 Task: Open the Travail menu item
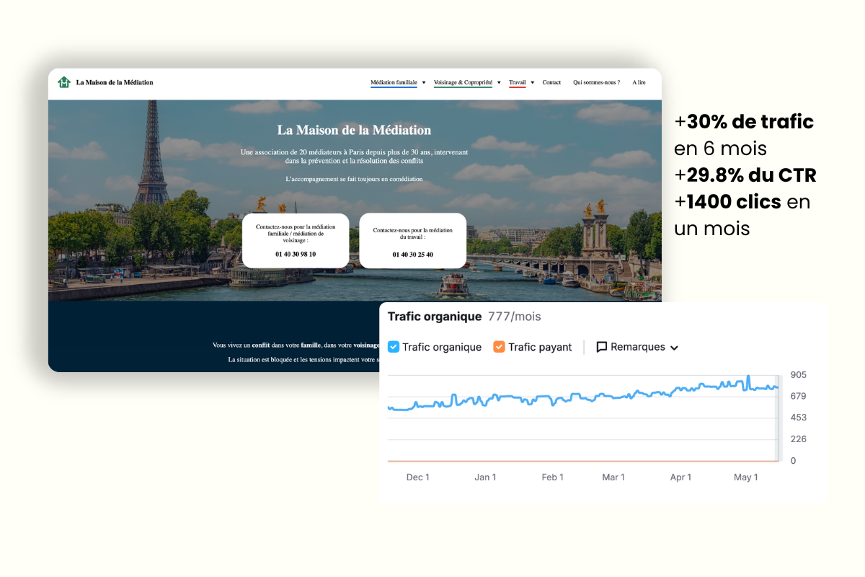(518, 82)
